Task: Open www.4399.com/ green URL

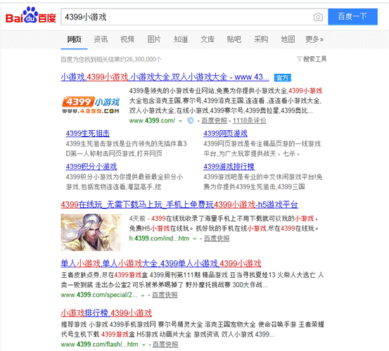Action: (x=152, y=120)
